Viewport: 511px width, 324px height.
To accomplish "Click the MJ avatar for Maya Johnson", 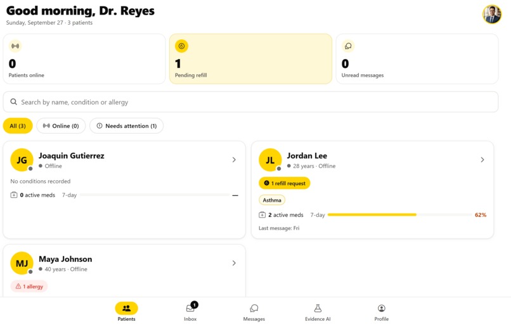I will (x=22, y=263).
